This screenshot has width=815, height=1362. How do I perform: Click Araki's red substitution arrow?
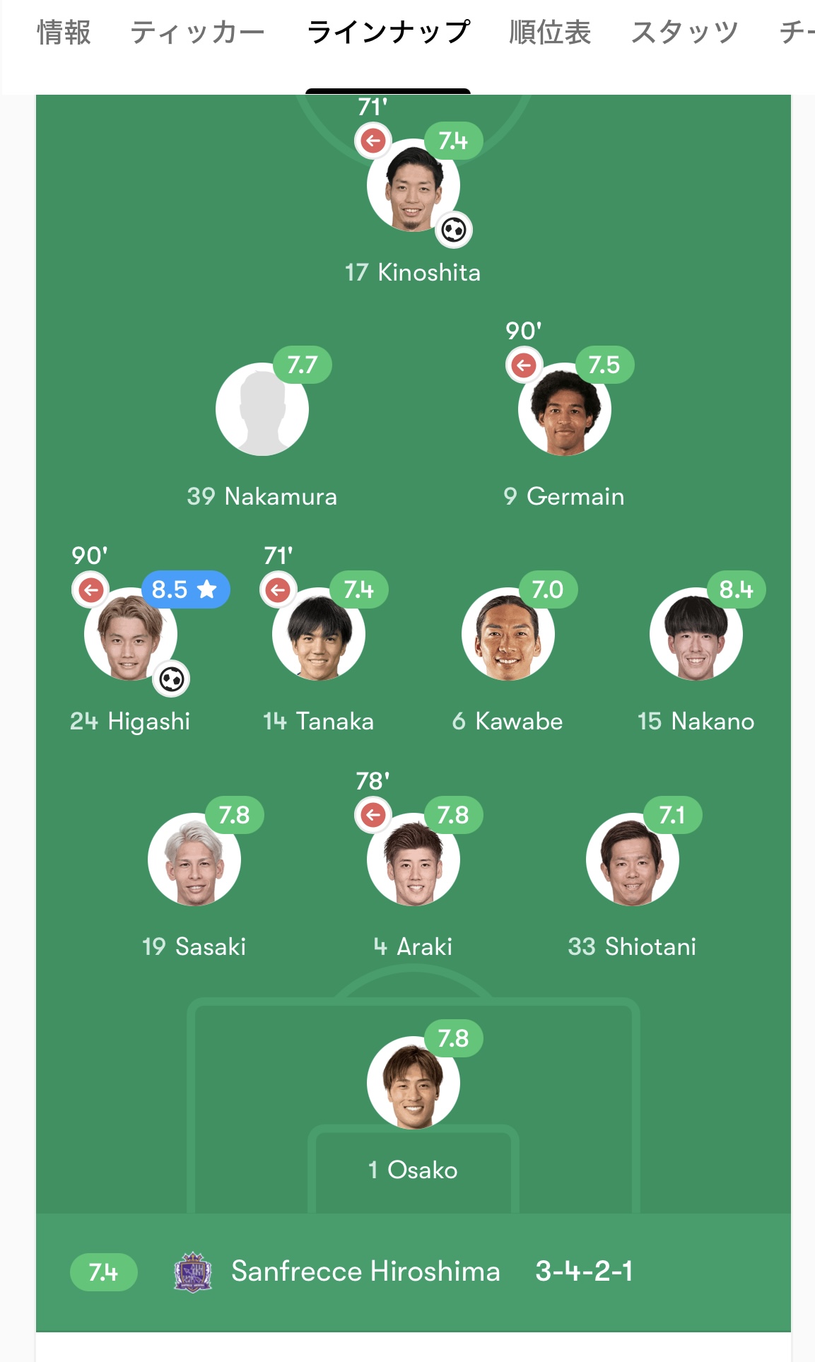tap(373, 815)
